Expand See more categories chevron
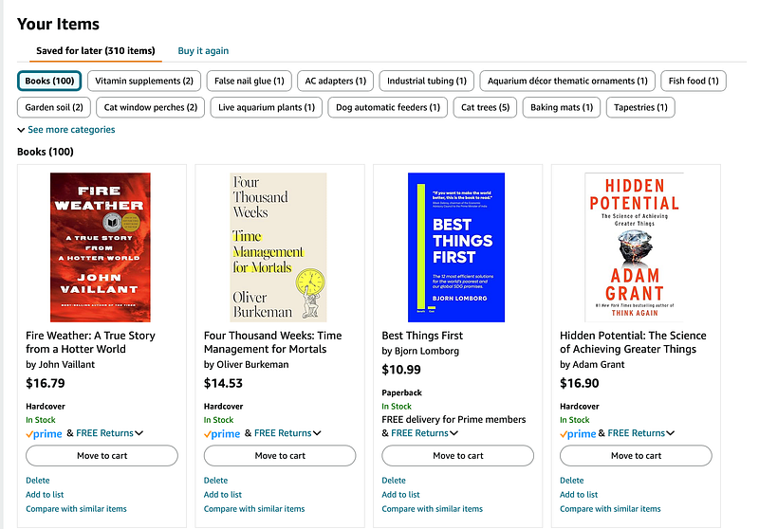The height and width of the screenshot is (529, 759). coord(21,130)
